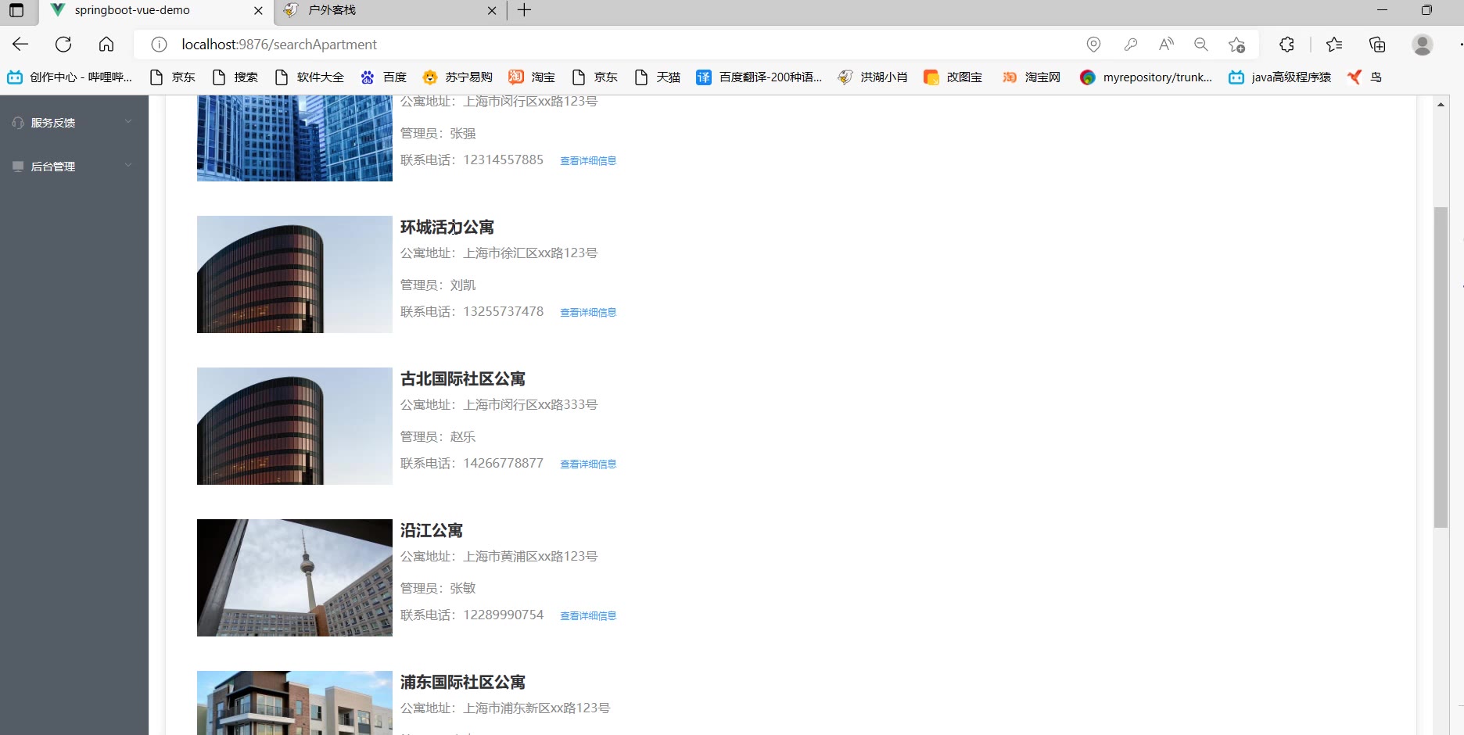Image resolution: width=1464 pixels, height=735 pixels.
Task: Open the browser extensions menu
Action: pos(1286,45)
